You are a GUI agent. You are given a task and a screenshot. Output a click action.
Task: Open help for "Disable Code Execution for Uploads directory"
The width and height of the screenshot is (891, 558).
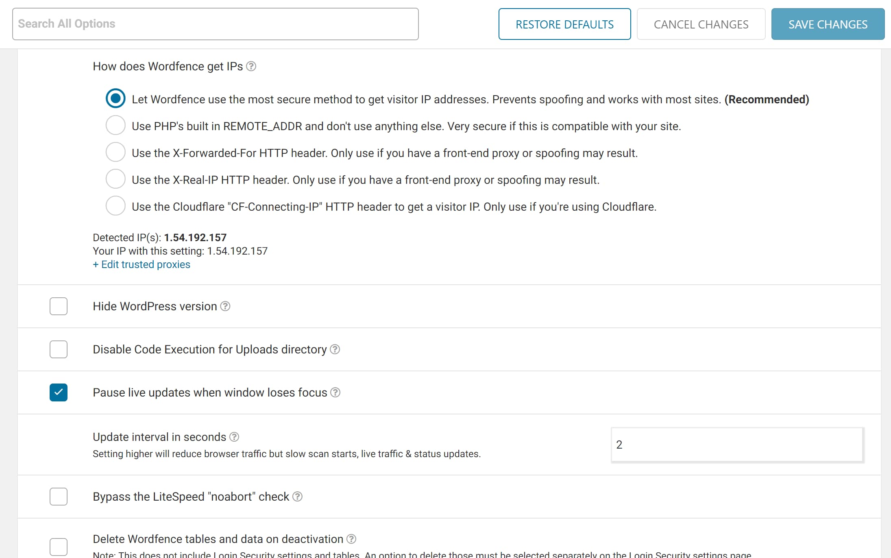335,349
